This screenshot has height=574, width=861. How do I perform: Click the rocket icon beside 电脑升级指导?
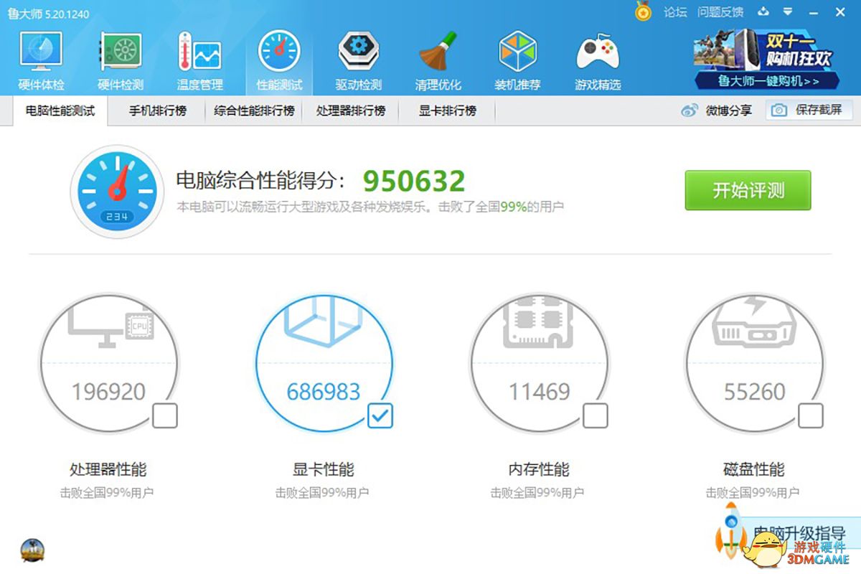pyautogui.click(x=730, y=530)
